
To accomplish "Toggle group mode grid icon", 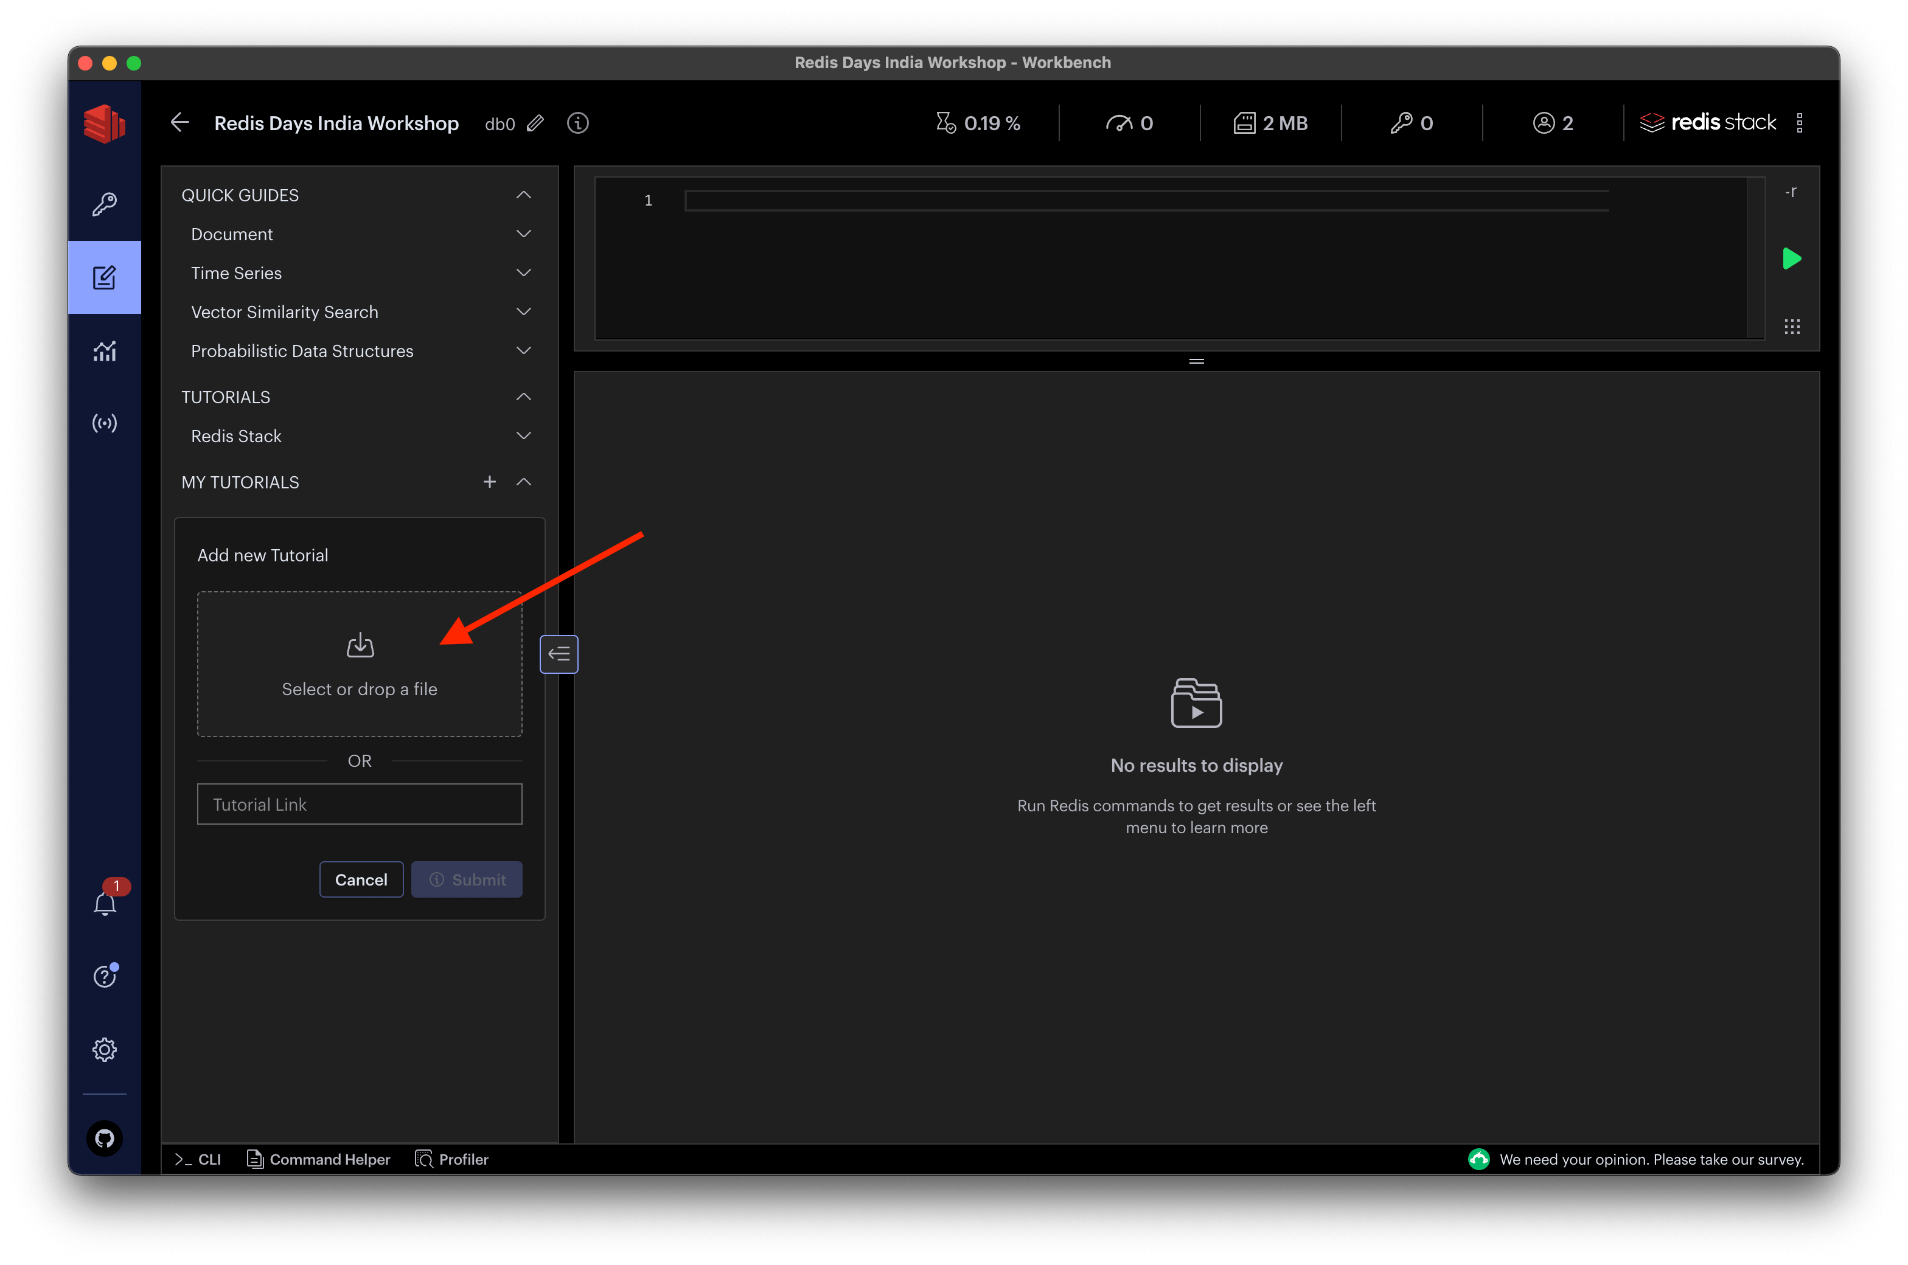I will coord(1792,327).
